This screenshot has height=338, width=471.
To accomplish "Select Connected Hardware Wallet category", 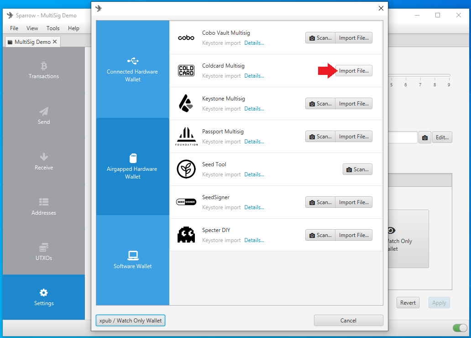I will pos(133,69).
